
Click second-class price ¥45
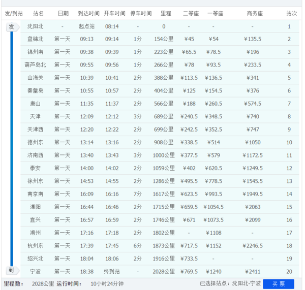point(189,39)
